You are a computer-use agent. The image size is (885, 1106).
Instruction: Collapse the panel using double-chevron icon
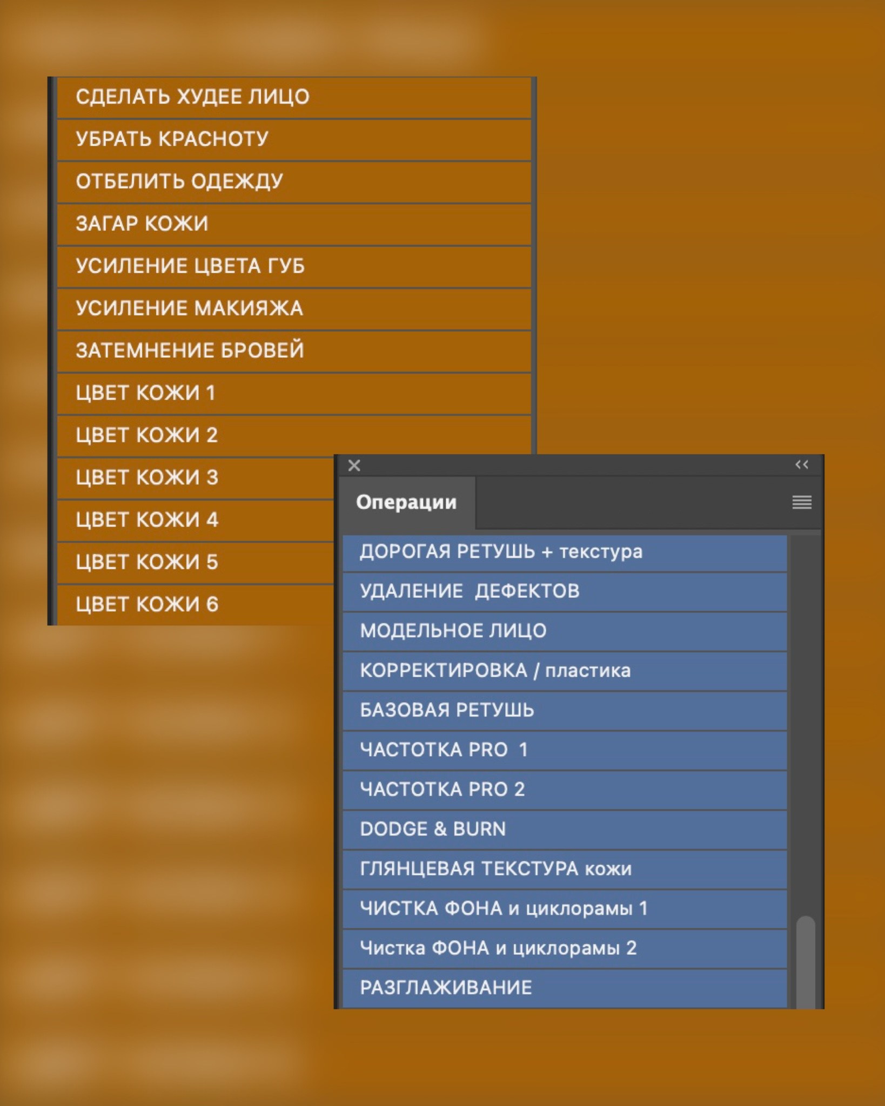coord(802,465)
